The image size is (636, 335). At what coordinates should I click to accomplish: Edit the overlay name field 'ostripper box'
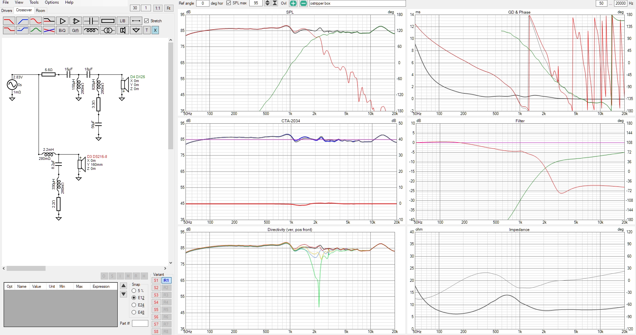[357, 3]
